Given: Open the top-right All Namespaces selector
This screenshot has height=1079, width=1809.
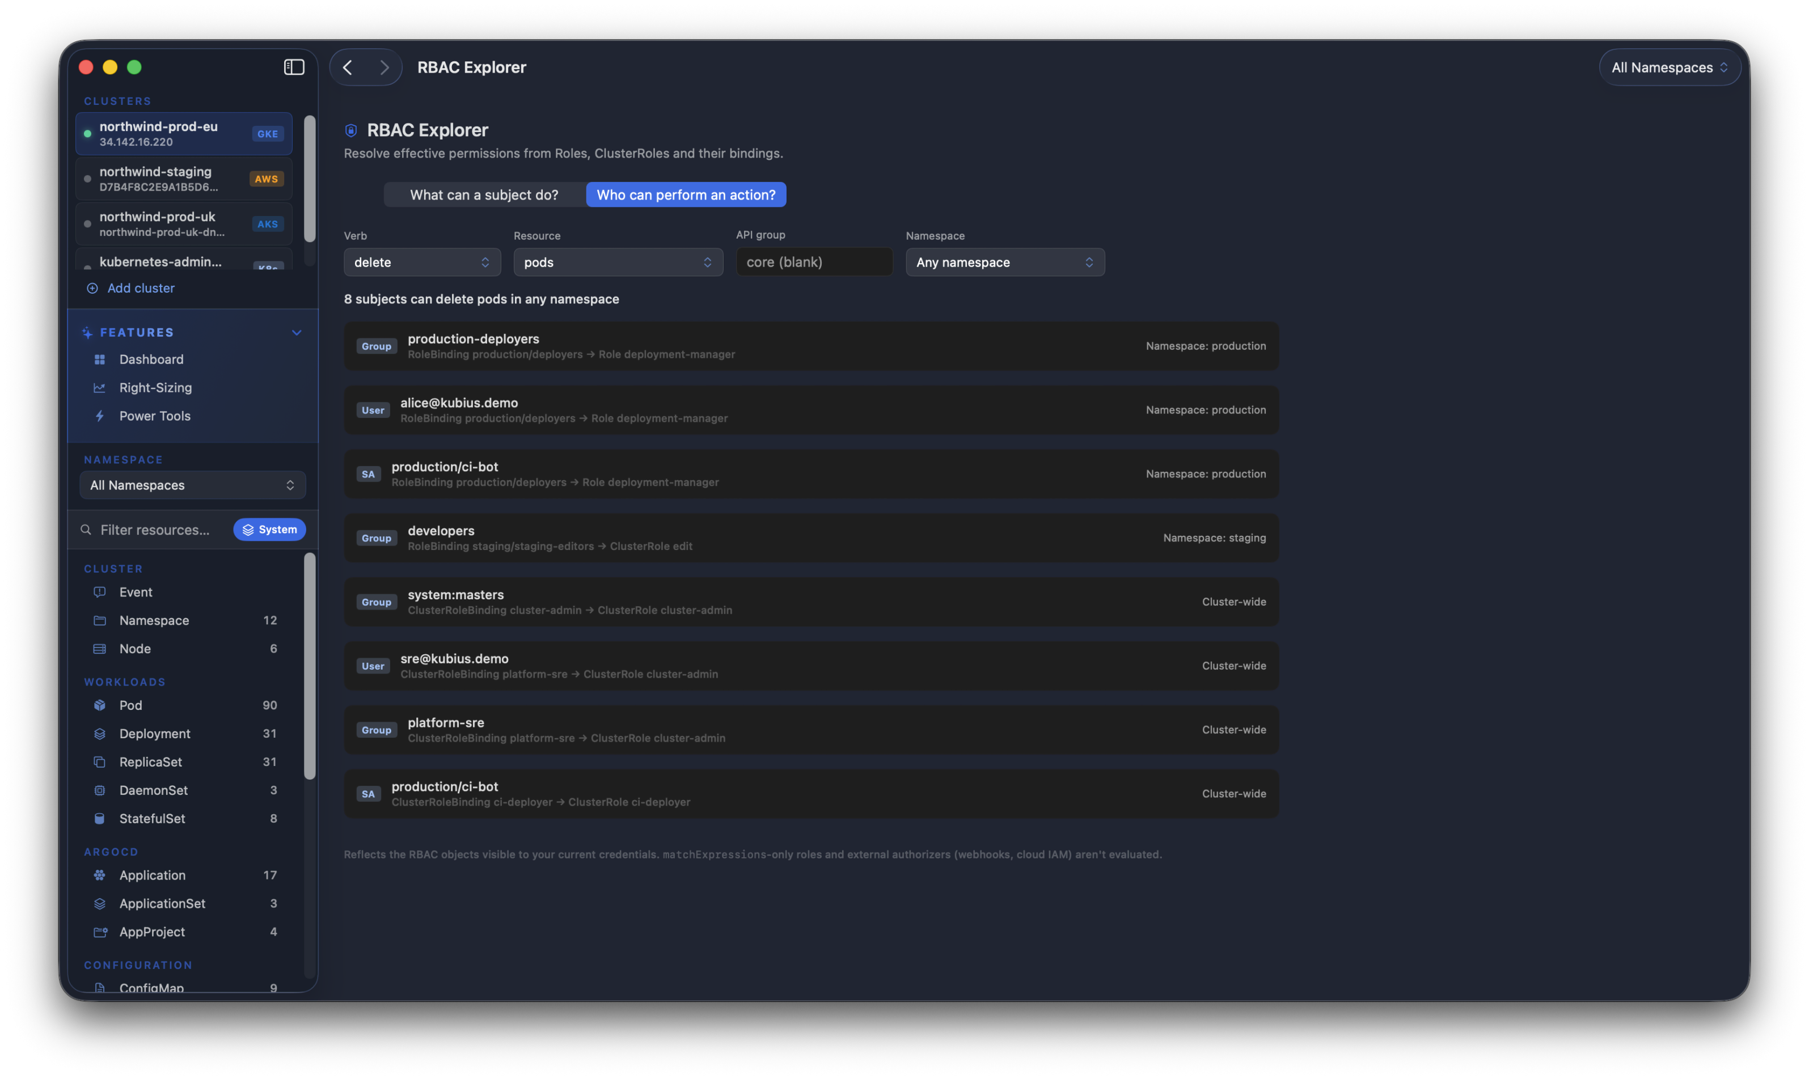Looking at the screenshot, I should pos(1669,67).
